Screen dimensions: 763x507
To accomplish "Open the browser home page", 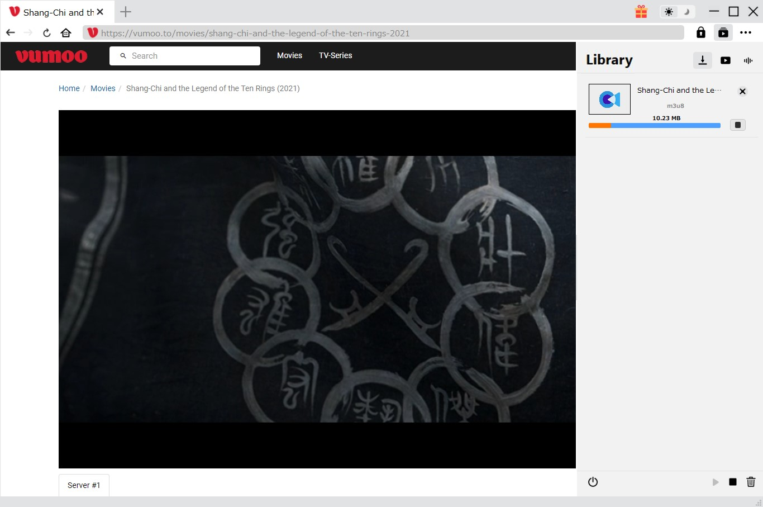I will 66,33.
